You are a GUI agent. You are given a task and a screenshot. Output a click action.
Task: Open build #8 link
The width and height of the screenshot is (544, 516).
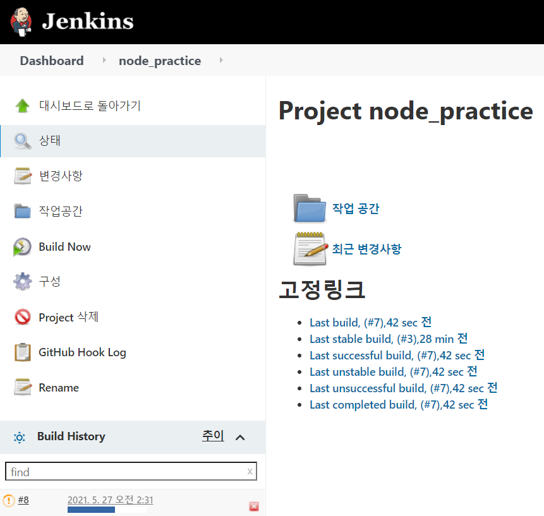[x=23, y=500]
